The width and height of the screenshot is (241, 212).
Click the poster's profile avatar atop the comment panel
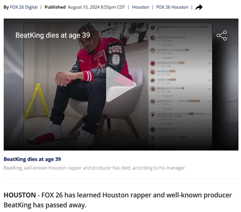[153, 27]
